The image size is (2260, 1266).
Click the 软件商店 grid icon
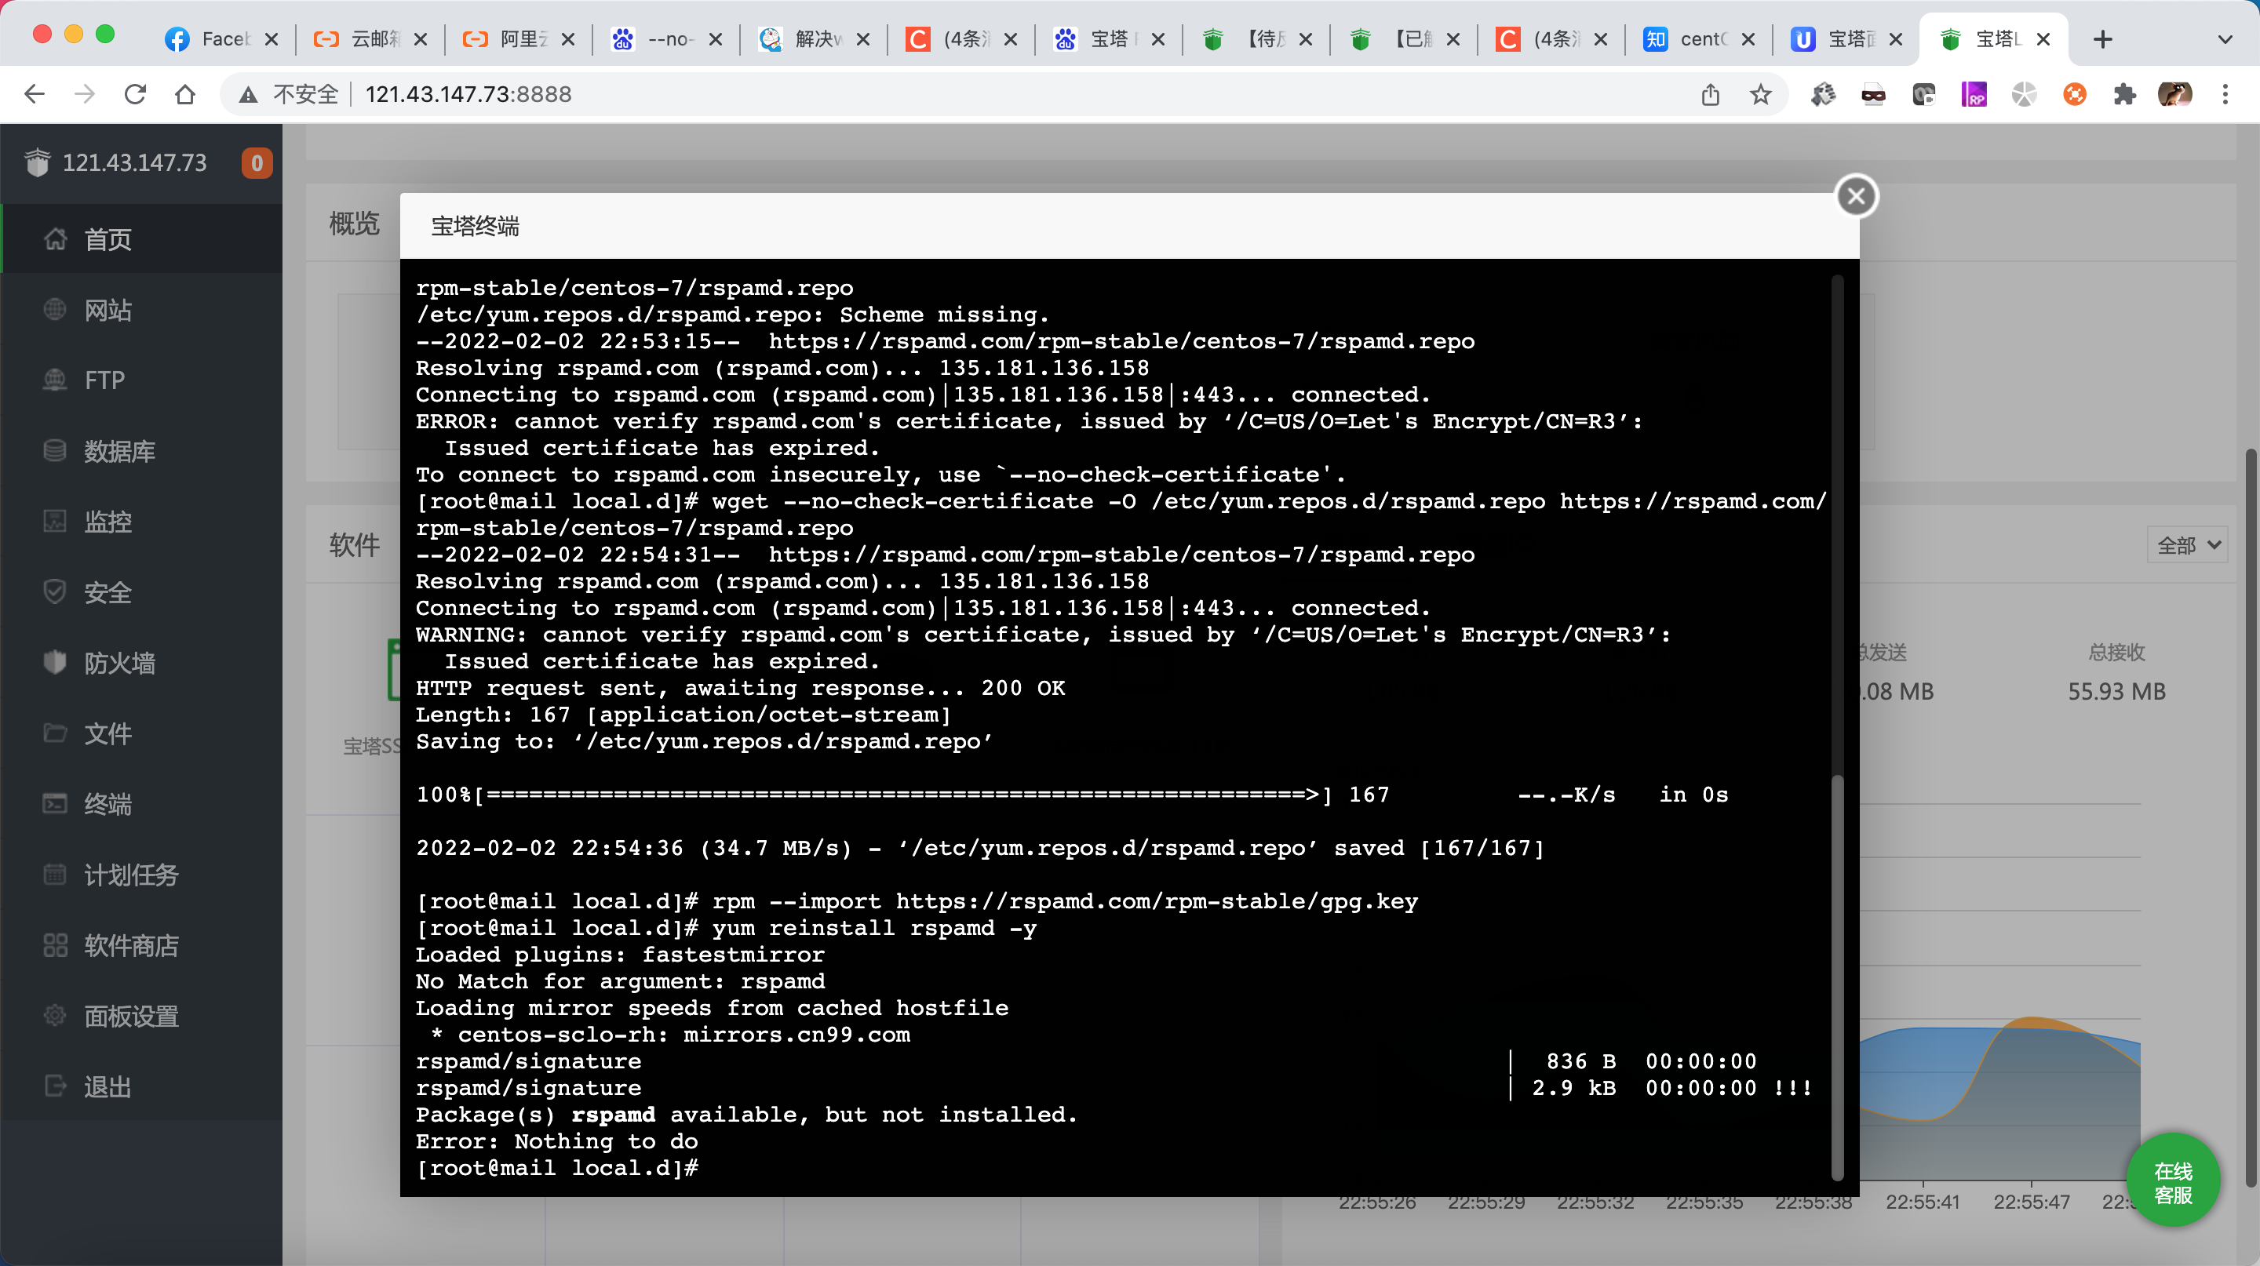54,945
